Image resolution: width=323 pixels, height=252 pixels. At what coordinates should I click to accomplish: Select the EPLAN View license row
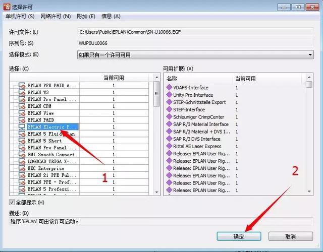tap(41, 113)
